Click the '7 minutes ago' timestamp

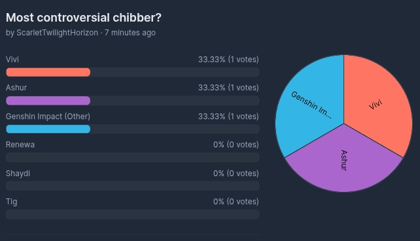(130, 33)
